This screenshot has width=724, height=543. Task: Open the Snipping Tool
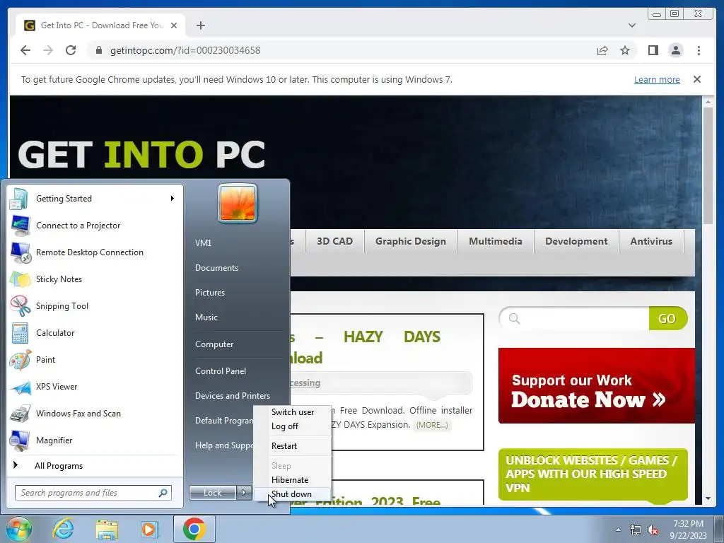coord(95,305)
